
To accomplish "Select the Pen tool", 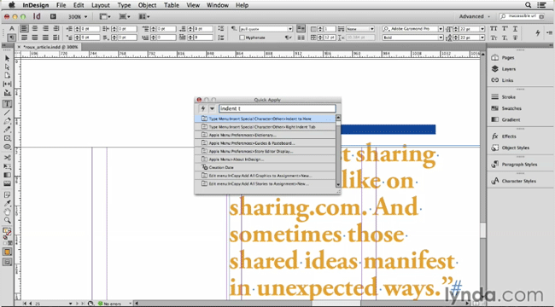I will (x=7, y=121).
